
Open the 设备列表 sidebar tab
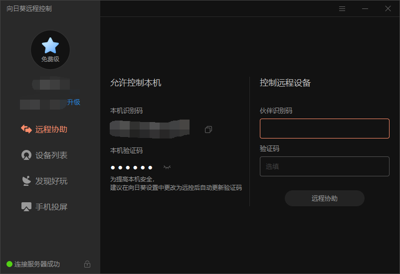point(44,155)
